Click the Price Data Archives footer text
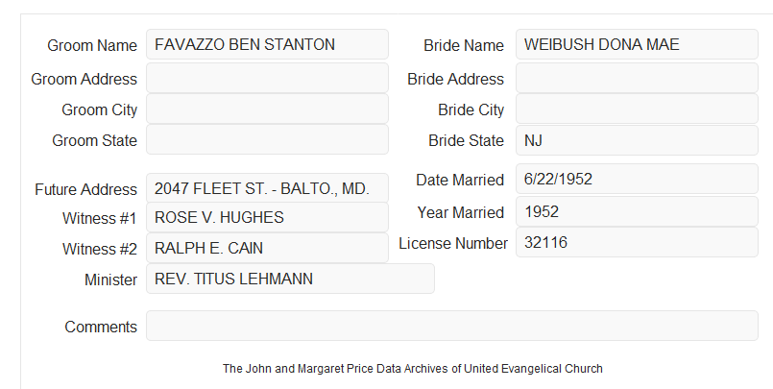This screenshot has width=773, height=389. click(413, 369)
